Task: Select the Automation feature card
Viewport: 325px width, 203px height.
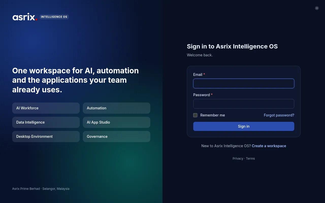Action: point(117,108)
